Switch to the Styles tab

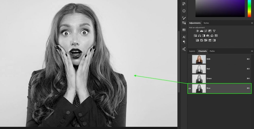point(206,23)
